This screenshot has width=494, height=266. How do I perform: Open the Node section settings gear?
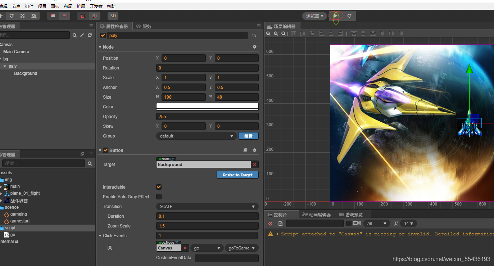(255, 47)
